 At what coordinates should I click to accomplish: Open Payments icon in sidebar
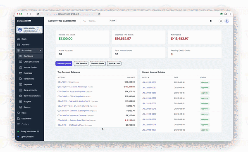click(21, 84)
